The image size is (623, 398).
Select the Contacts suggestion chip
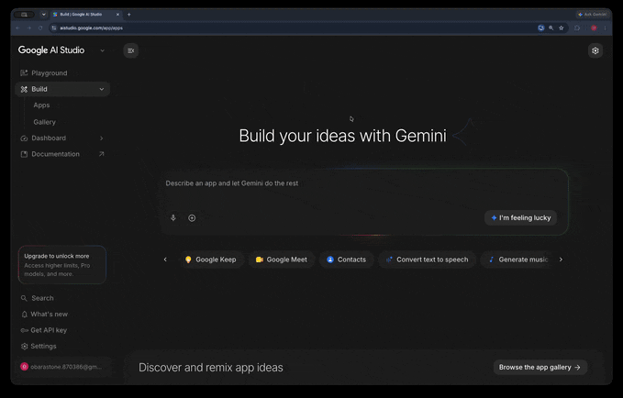coord(347,260)
